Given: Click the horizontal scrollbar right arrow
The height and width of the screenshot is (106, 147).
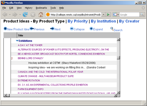Looking at the screenshot, I should (116, 95).
